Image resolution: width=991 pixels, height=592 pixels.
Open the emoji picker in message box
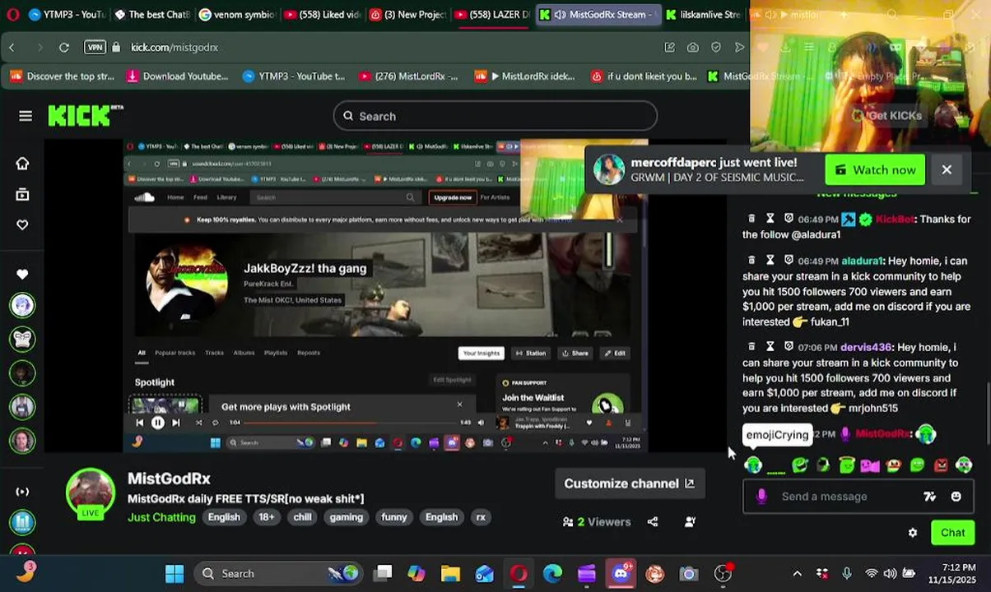pos(956,497)
